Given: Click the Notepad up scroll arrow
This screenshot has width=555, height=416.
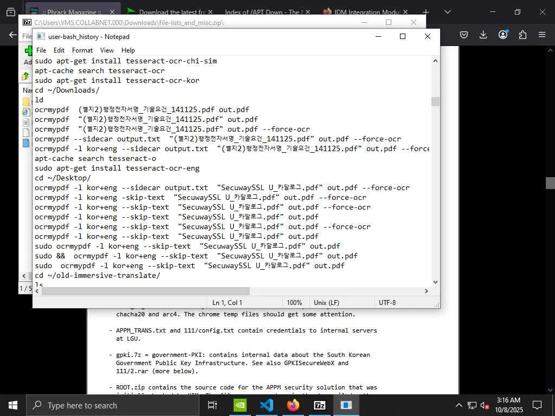Looking at the screenshot, I should 435,61.
